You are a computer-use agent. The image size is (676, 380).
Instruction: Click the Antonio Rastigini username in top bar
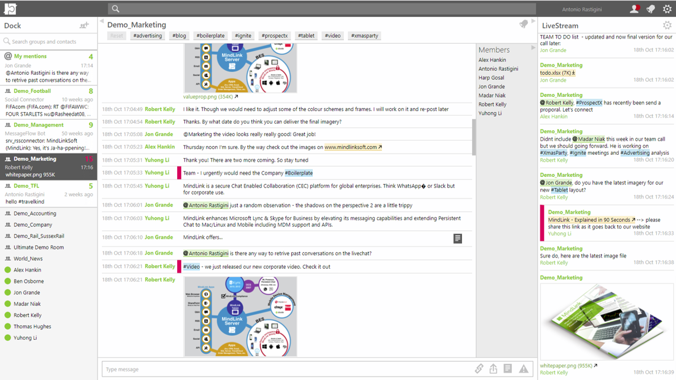pos(582,9)
